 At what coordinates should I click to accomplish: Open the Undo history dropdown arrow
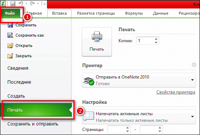tap(26, 4)
